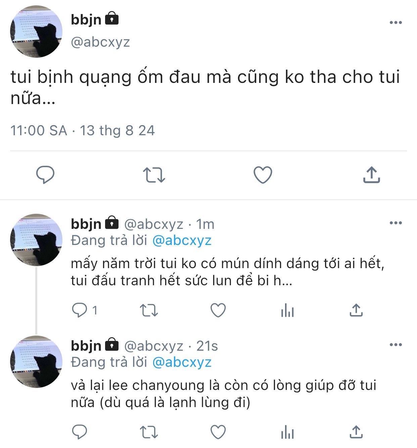
Task: View analytics of the 21s reply
Action: pyautogui.click(x=287, y=432)
